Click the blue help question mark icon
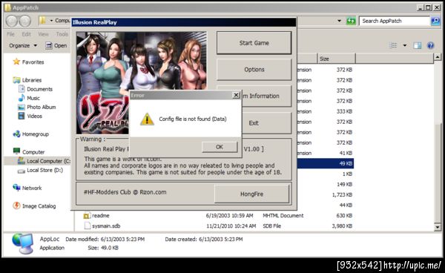Viewport: 445px width, 273px height. (430, 45)
